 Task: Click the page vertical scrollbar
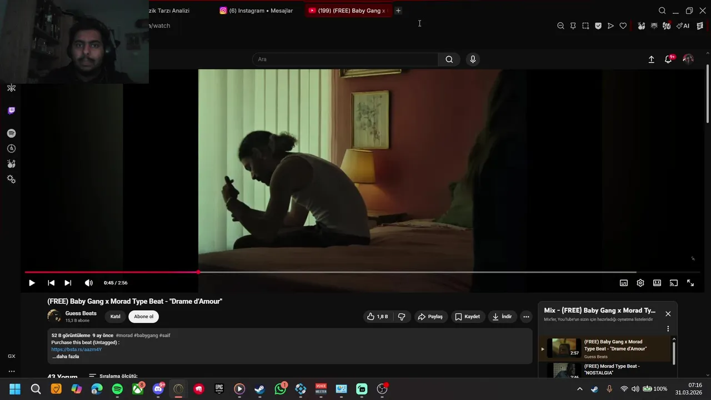(708, 94)
